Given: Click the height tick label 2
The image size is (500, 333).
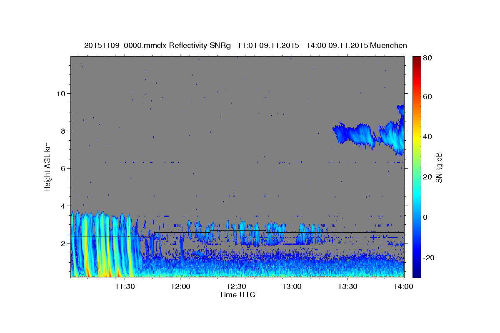Looking at the screenshot, I should click(x=63, y=244).
